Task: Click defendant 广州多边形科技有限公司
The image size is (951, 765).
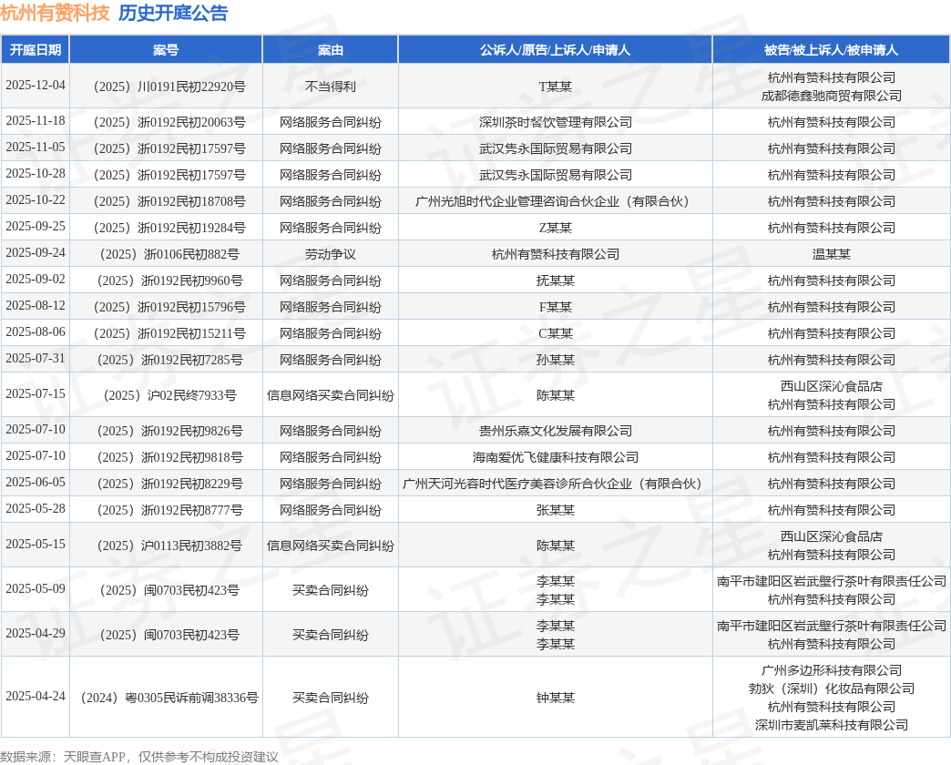Action: [x=831, y=670]
